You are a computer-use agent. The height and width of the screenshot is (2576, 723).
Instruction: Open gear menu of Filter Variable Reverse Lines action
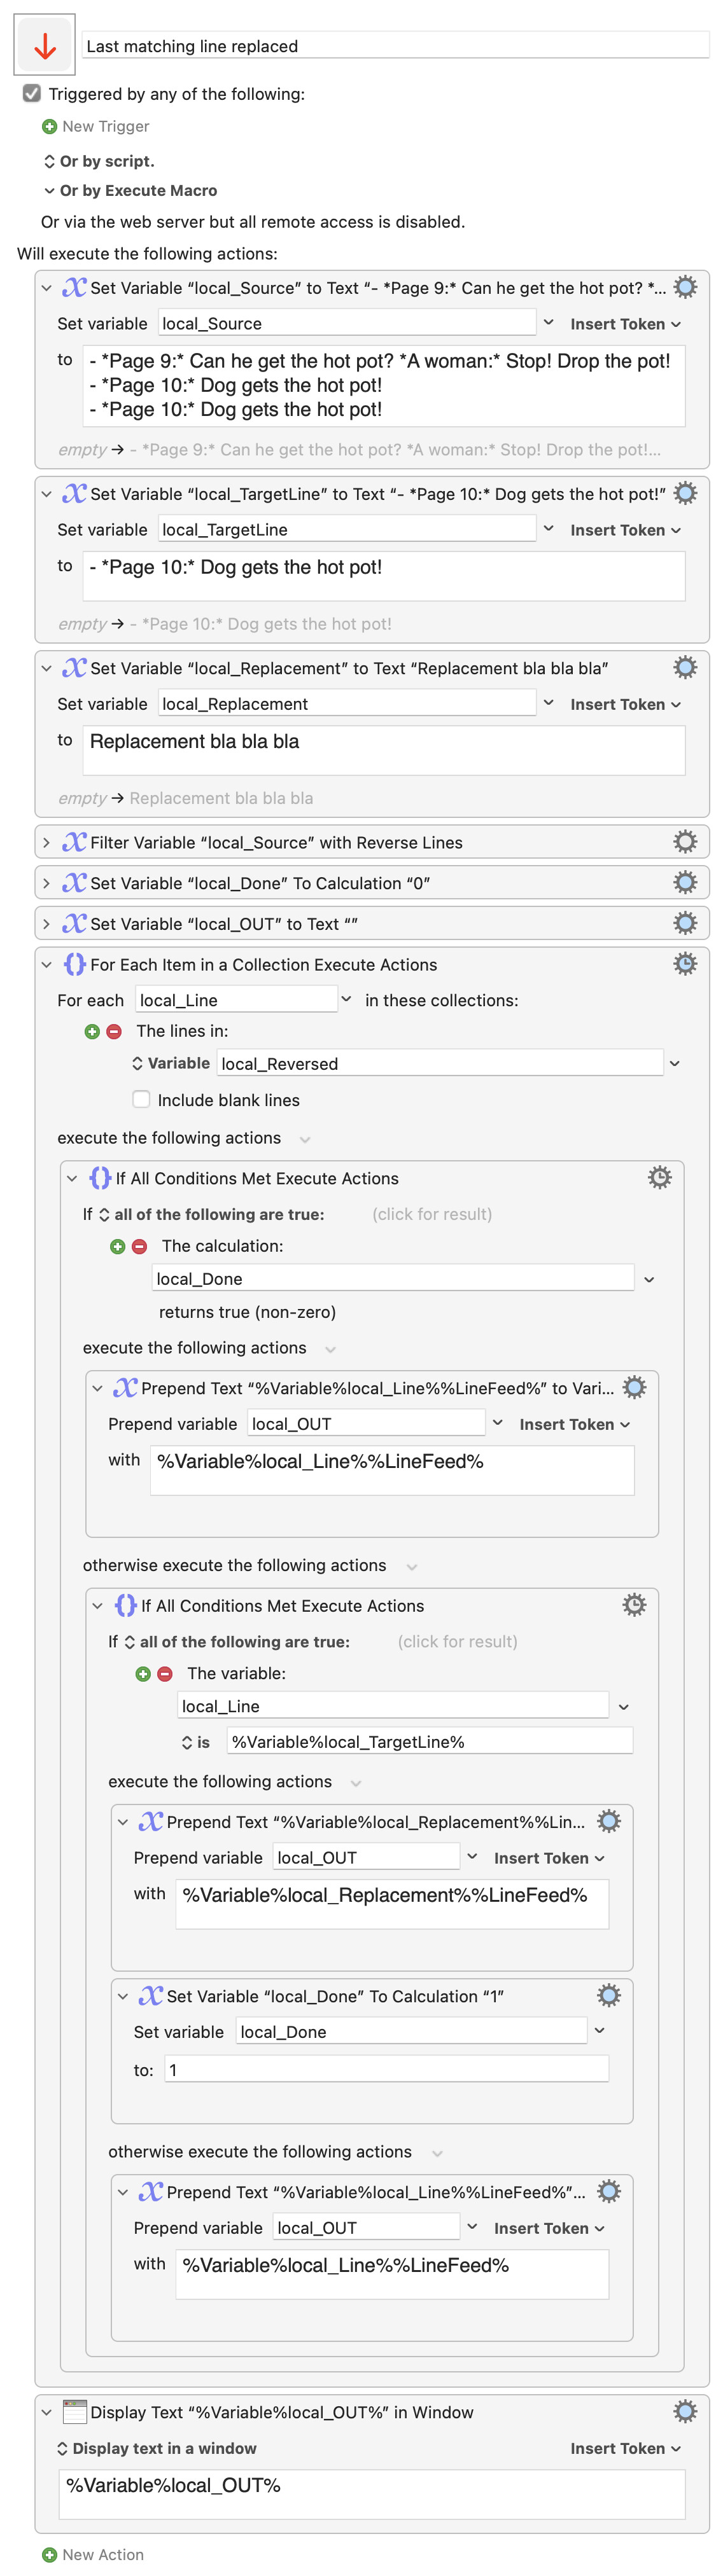point(685,842)
